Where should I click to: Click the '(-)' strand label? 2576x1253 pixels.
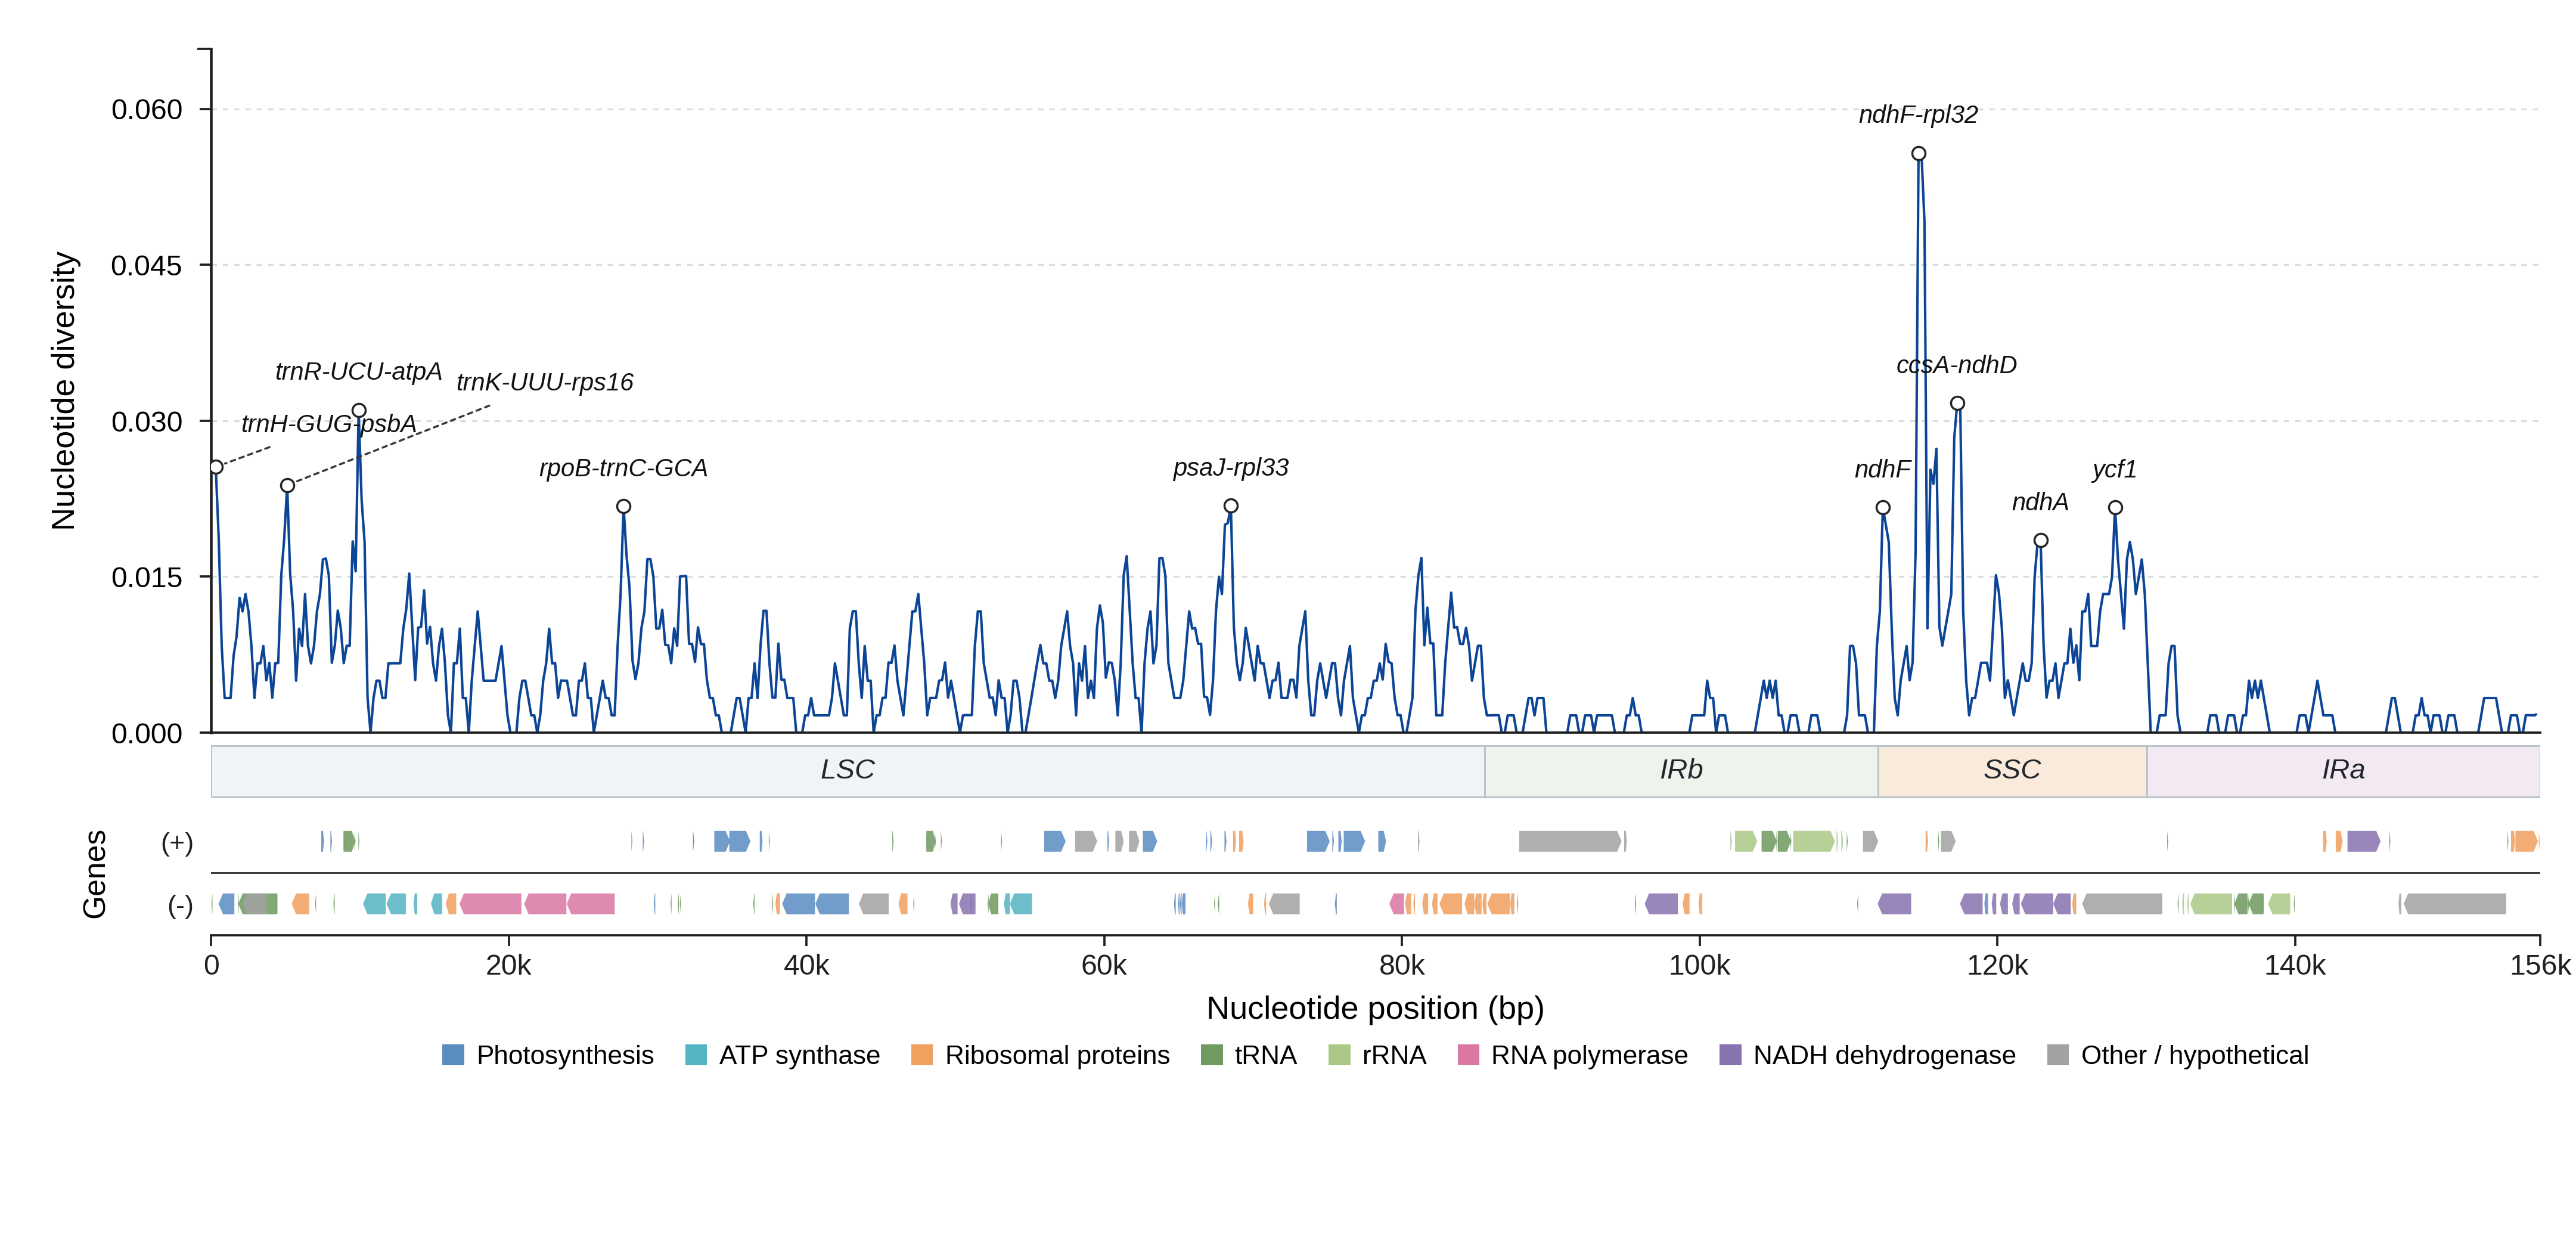click(x=180, y=906)
